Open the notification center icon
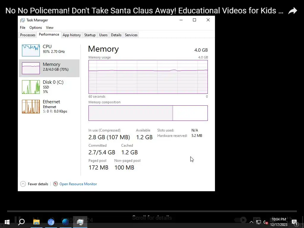The width and height of the screenshot is (304, 228). pos(294,222)
